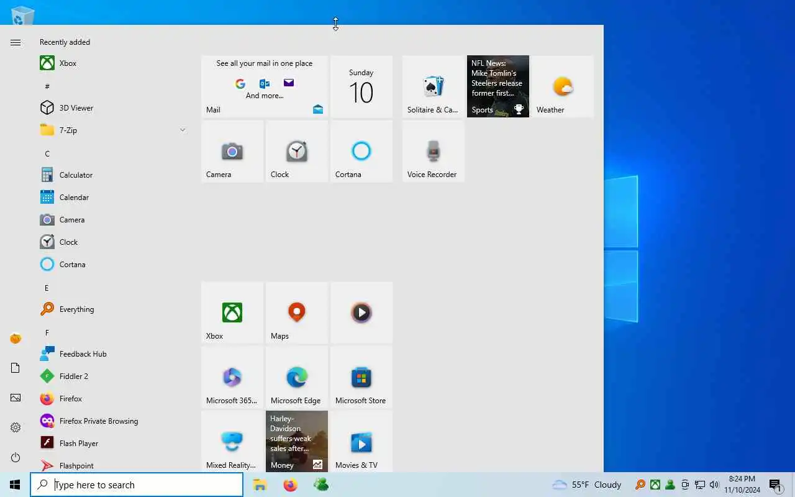Open Firefox from the app list
795x497 pixels.
click(x=112, y=399)
